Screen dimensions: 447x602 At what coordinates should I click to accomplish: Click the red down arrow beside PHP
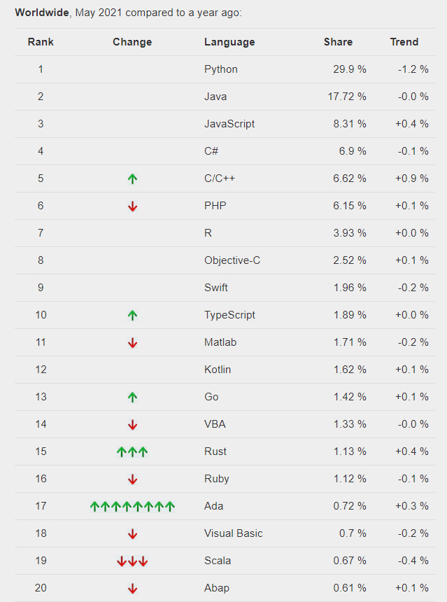point(132,206)
